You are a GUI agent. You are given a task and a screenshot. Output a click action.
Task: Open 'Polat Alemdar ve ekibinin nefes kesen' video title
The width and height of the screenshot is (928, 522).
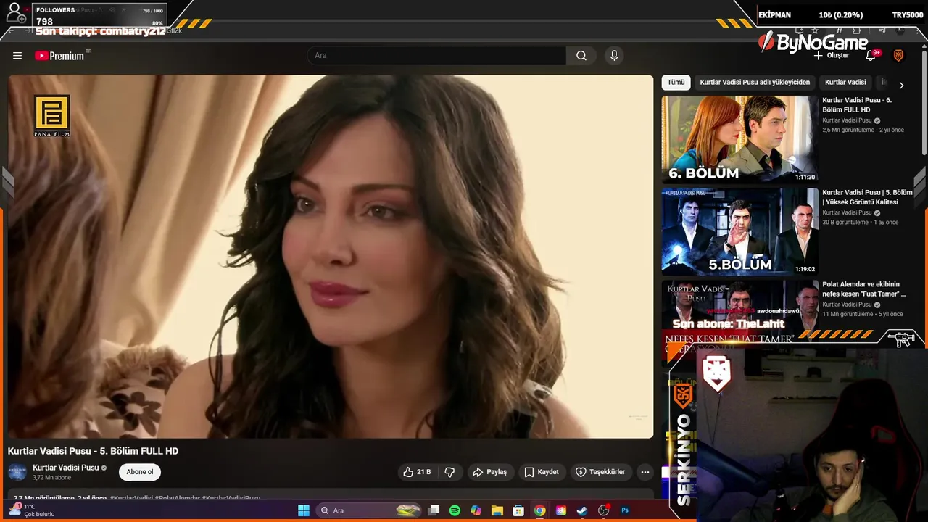(863, 289)
